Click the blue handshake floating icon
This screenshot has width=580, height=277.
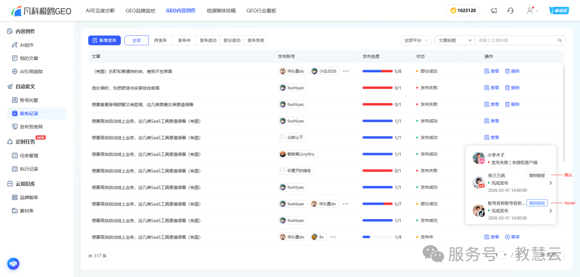coord(13,264)
